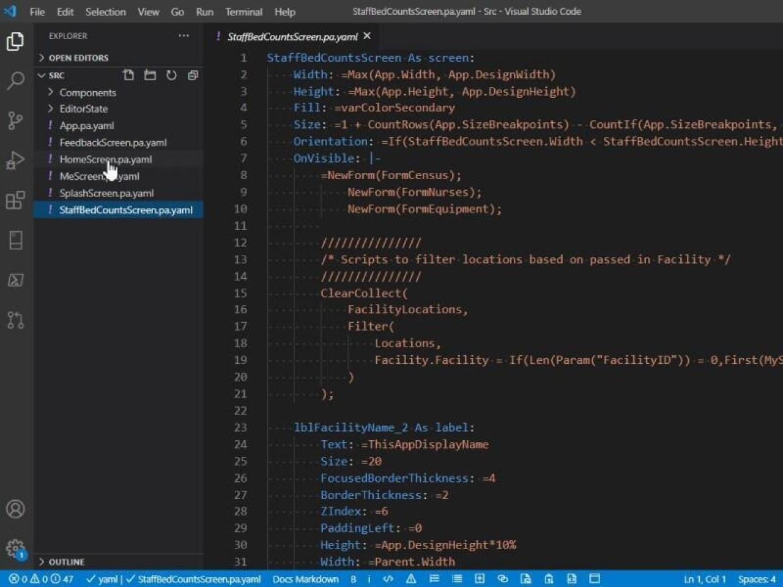Open the Run and Debug view

pyautogui.click(x=15, y=160)
